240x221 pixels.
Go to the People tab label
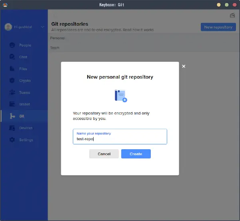click(x=25, y=45)
